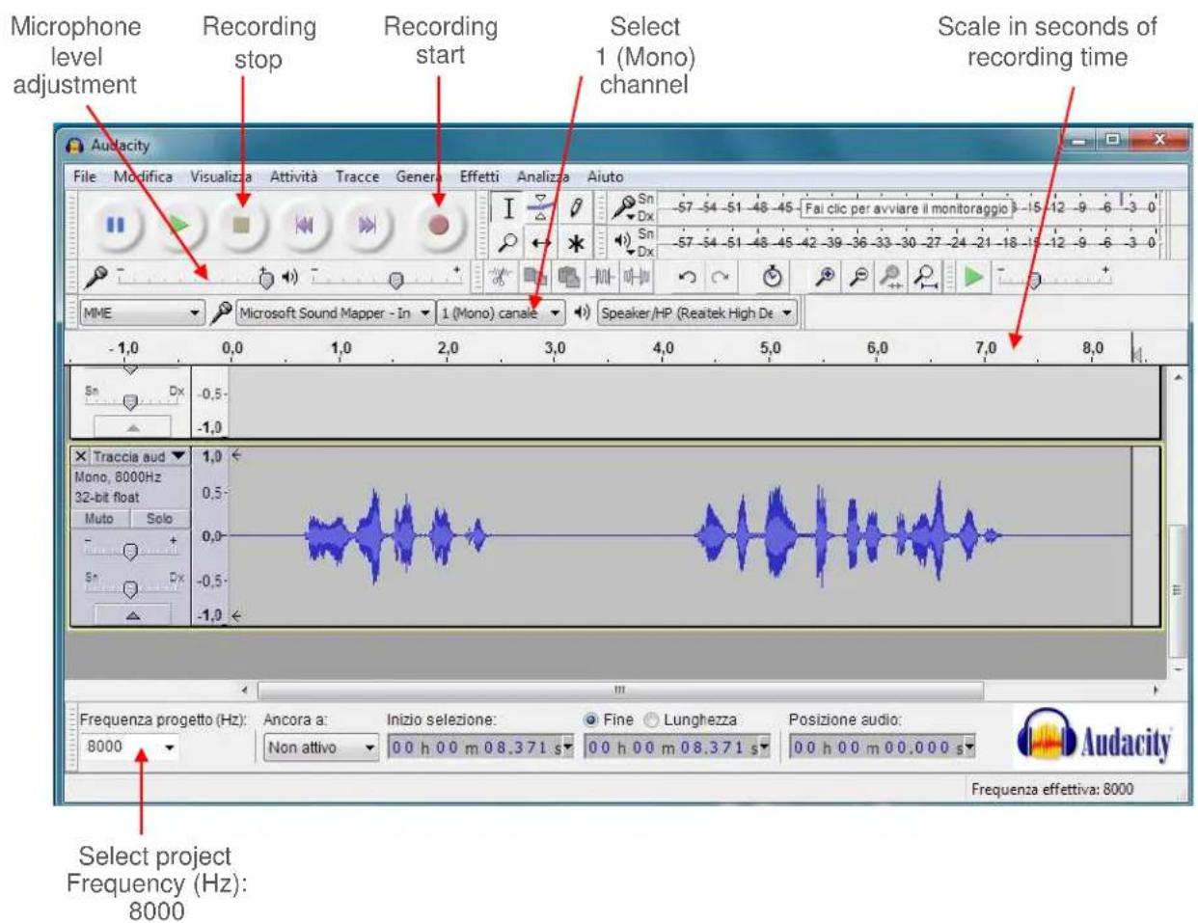This screenshot has height=923, width=1198.
Task: Open the Visualizza menu
Action: pos(221,176)
